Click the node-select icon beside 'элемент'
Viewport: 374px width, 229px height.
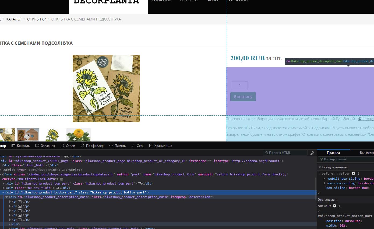pyautogui.click(x=334, y=206)
